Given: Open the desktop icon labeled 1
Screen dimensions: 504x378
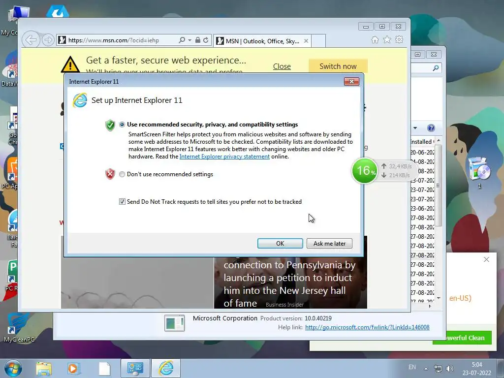Looking at the screenshot, I should tap(479, 172).
